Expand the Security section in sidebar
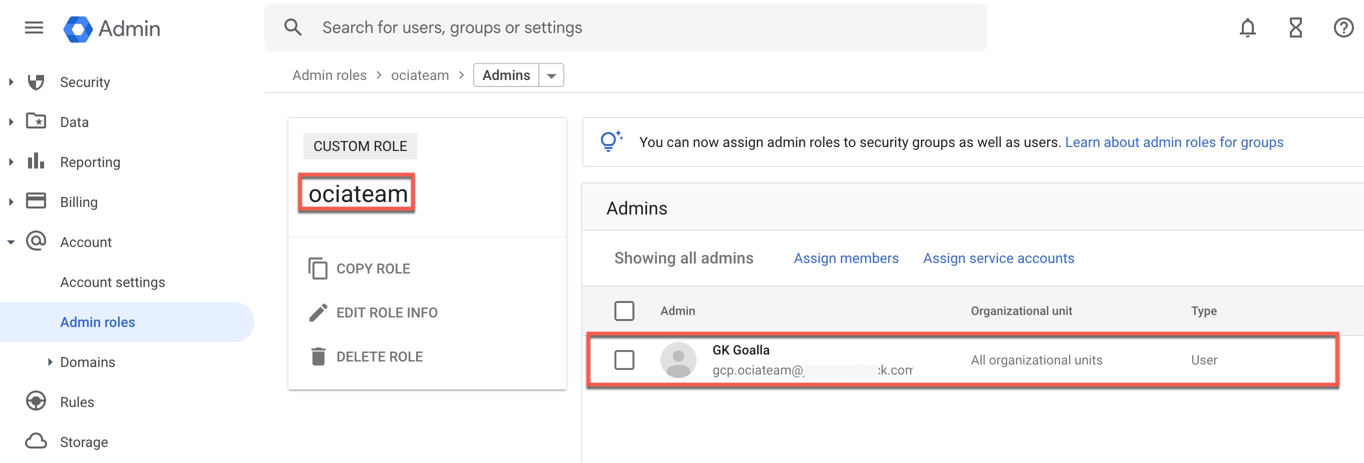 (x=11, y=82)
